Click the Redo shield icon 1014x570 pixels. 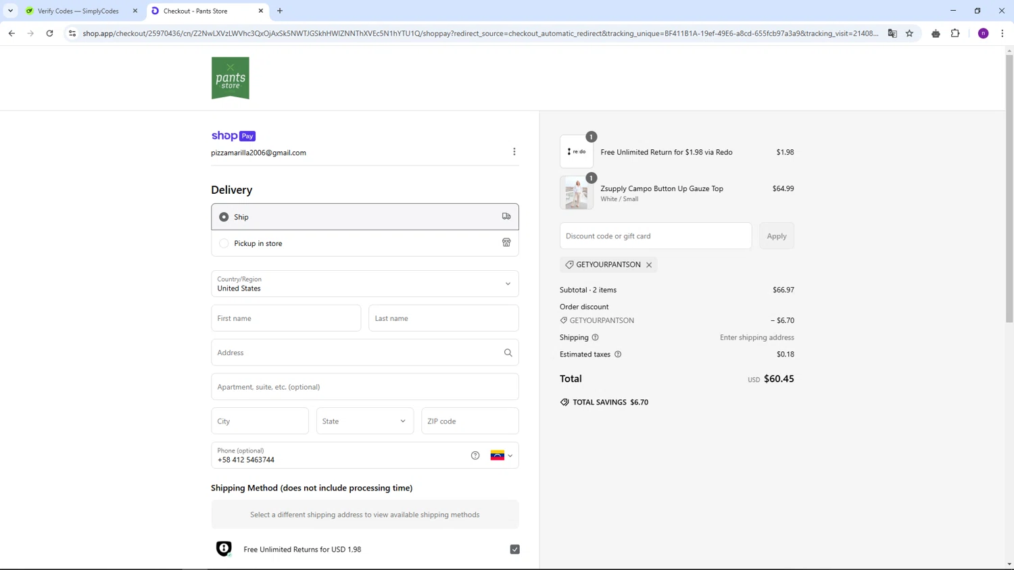(224, 548)
